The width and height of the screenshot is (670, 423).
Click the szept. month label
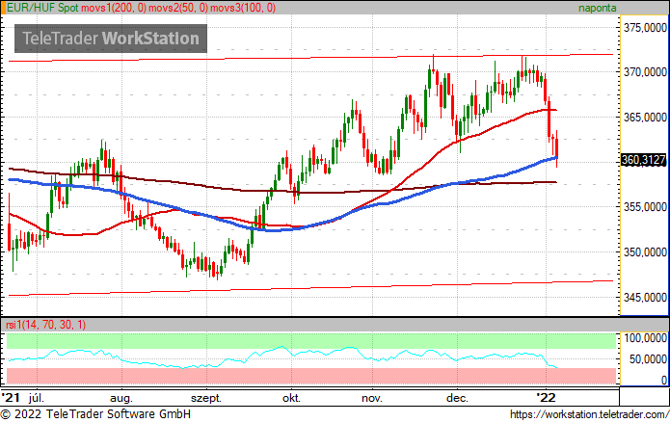(x=206, y=399)
